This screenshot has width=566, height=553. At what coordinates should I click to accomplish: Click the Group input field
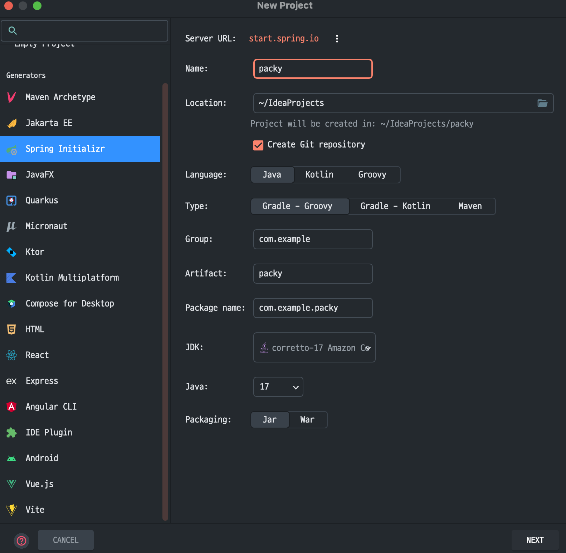313,239
